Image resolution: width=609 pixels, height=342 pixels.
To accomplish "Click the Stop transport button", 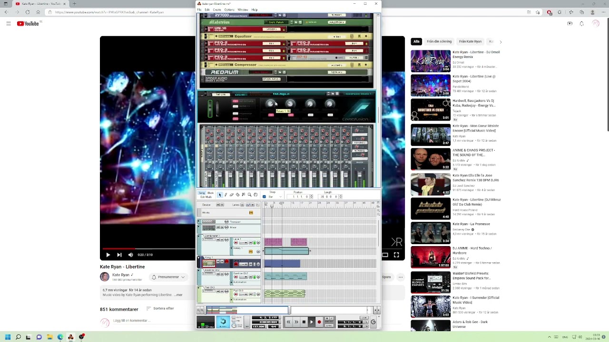I will click(x=304, y=322).
